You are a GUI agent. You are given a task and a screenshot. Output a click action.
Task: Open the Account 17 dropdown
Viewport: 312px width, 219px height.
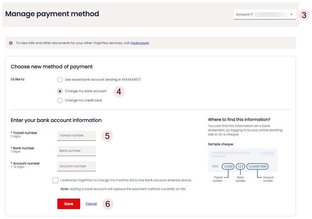pos(264,14)
